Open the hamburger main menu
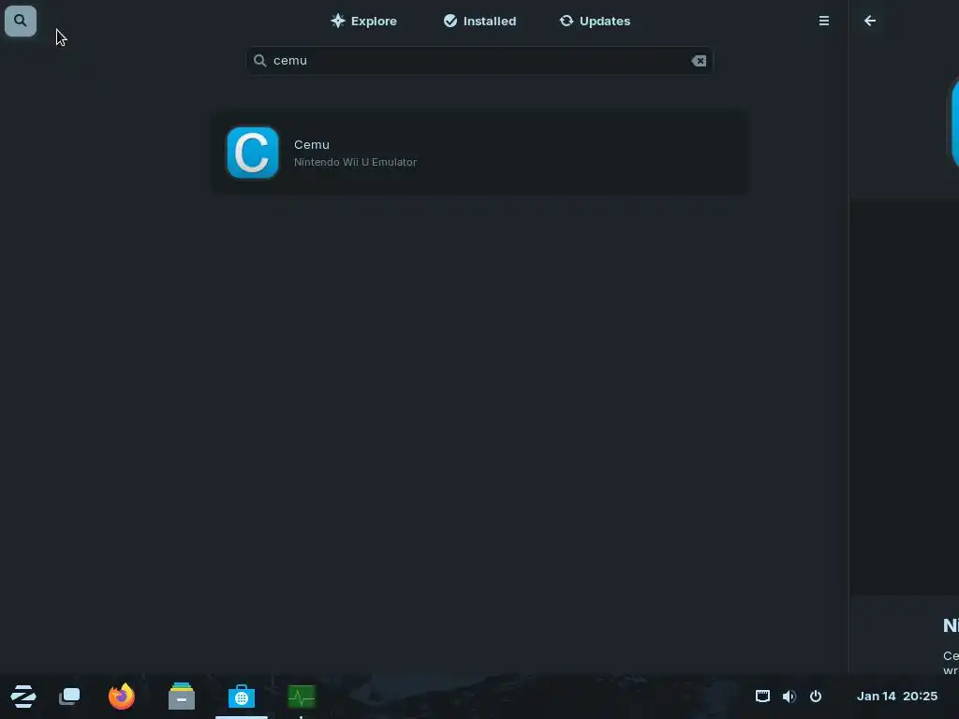 point(824,21)
